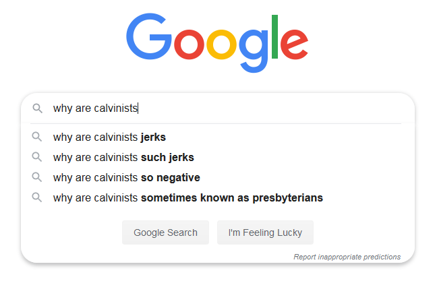Click the Google logo
The height and width of the screenshot is (281, 435).
217,42
